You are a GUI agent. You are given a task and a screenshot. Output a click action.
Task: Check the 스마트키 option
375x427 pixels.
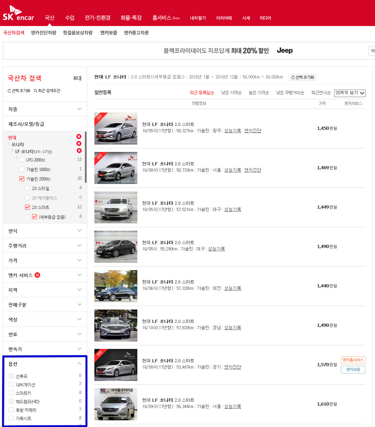point(11,393)
